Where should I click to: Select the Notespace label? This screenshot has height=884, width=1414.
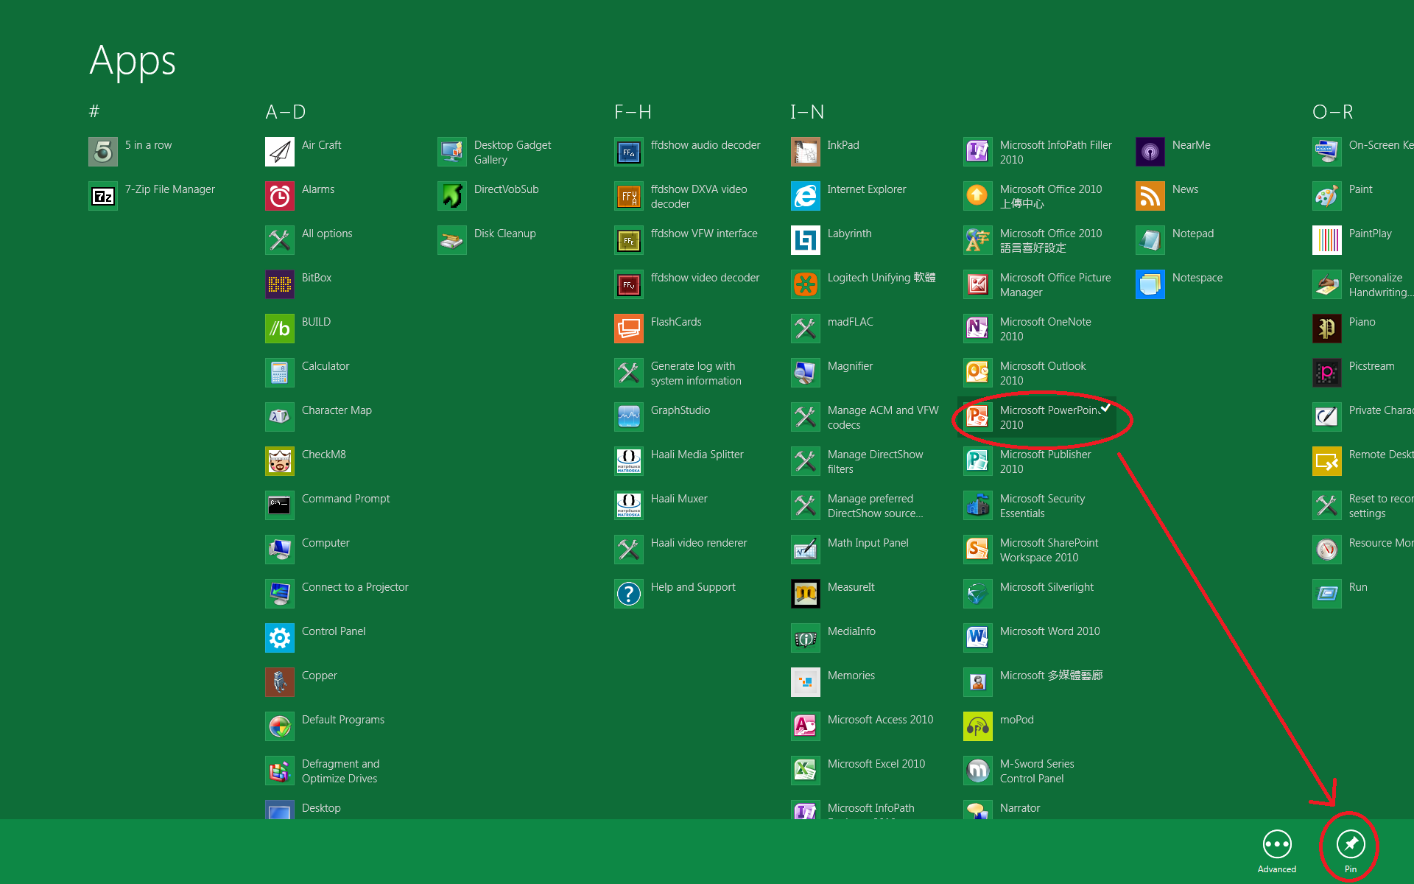point(1197,278)
